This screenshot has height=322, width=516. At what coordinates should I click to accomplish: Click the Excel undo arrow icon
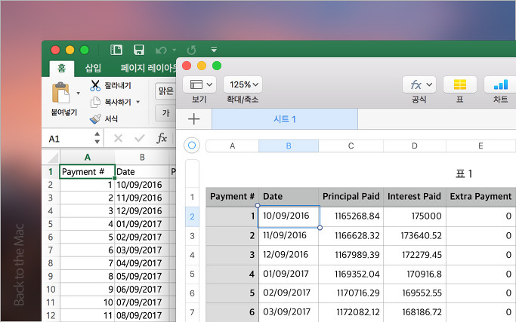[161, 50]
